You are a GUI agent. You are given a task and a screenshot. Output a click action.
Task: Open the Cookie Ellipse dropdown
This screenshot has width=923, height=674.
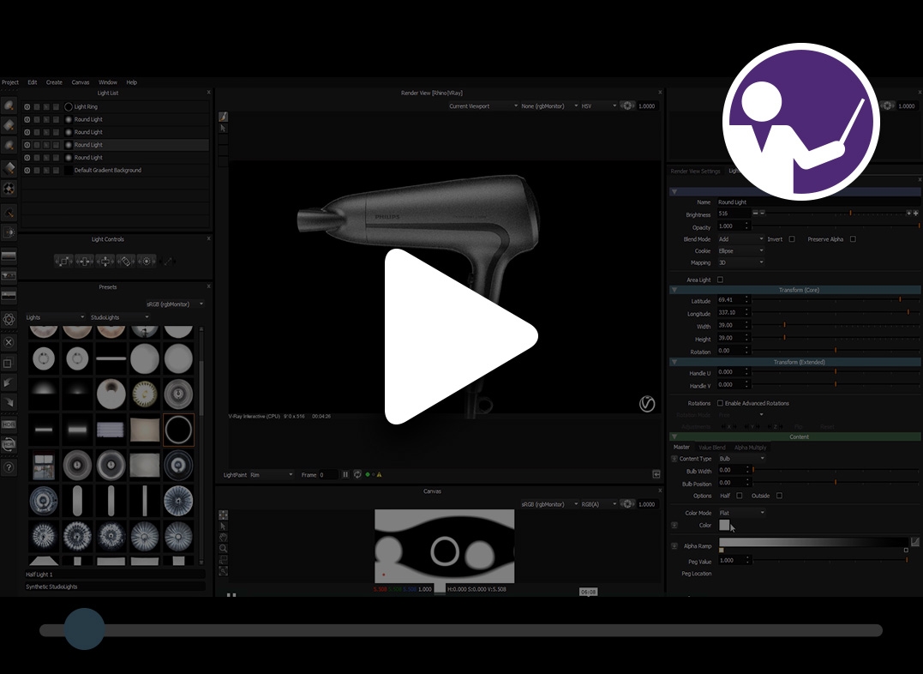click(740, 251)
